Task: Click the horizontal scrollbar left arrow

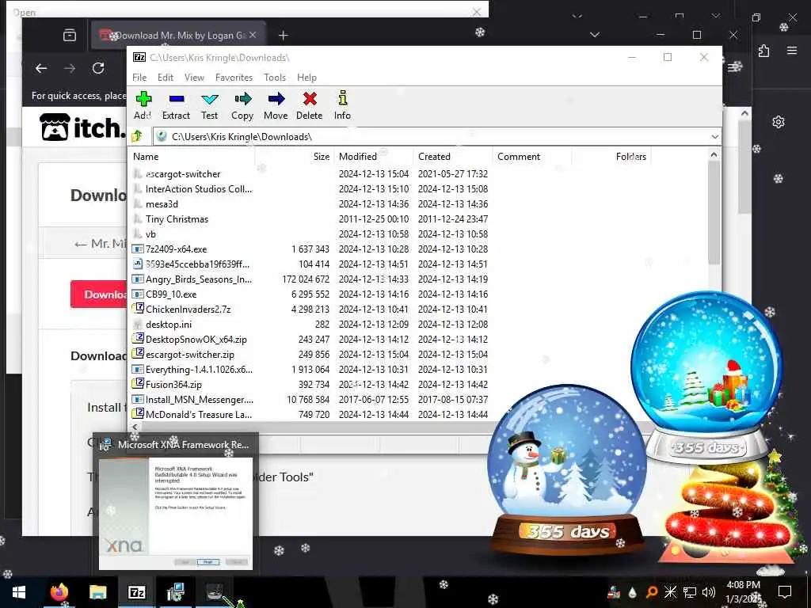Action: [135, 427]
